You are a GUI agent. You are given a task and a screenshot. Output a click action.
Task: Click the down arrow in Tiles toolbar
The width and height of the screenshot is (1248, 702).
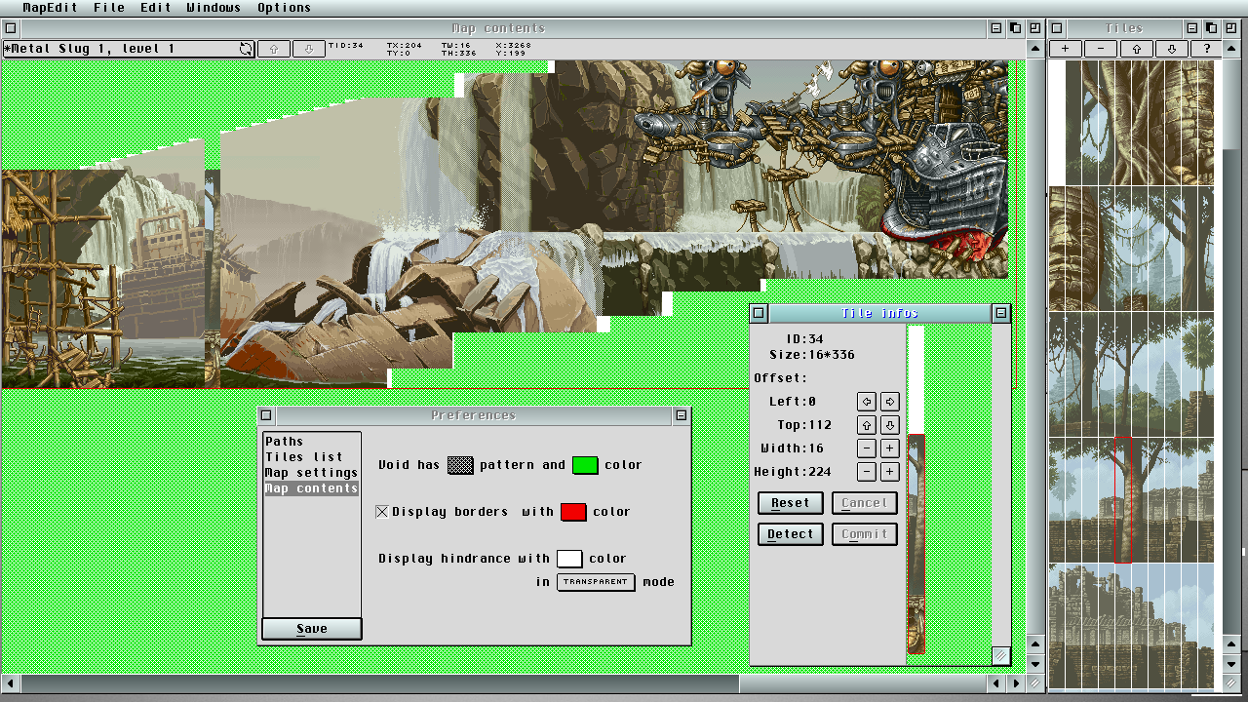(1171, 49)
